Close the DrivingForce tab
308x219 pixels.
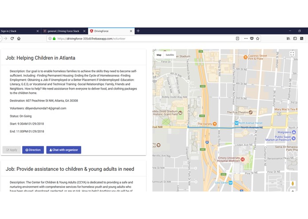pos(131,31)
